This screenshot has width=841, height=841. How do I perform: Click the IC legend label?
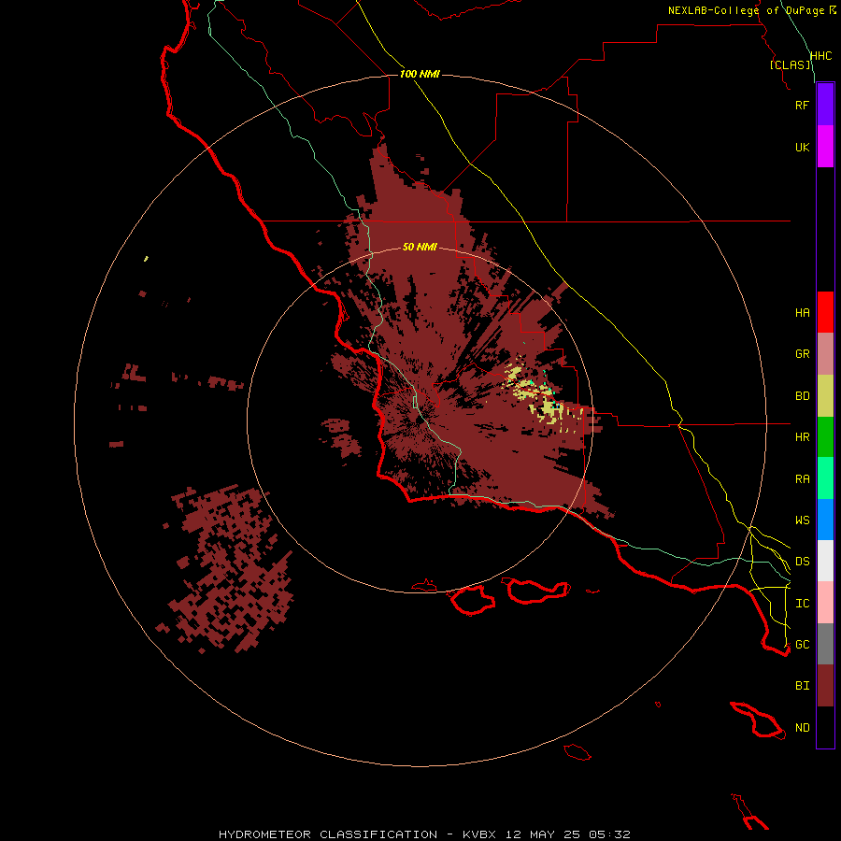[802, 604]
